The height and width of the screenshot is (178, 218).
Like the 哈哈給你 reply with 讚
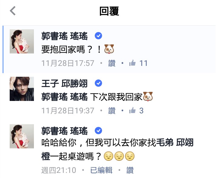(x=130, y=170)
